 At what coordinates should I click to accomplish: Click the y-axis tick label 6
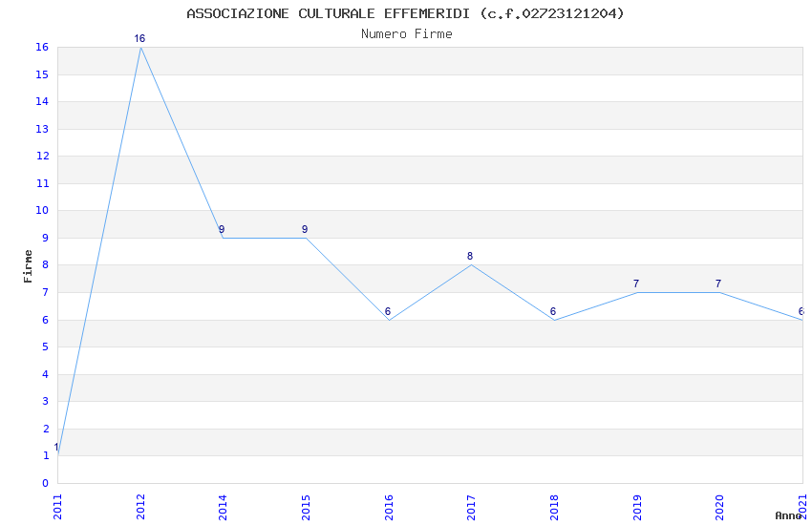(46, 320)
